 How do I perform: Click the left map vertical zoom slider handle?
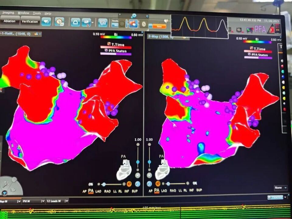pos(138,162)
